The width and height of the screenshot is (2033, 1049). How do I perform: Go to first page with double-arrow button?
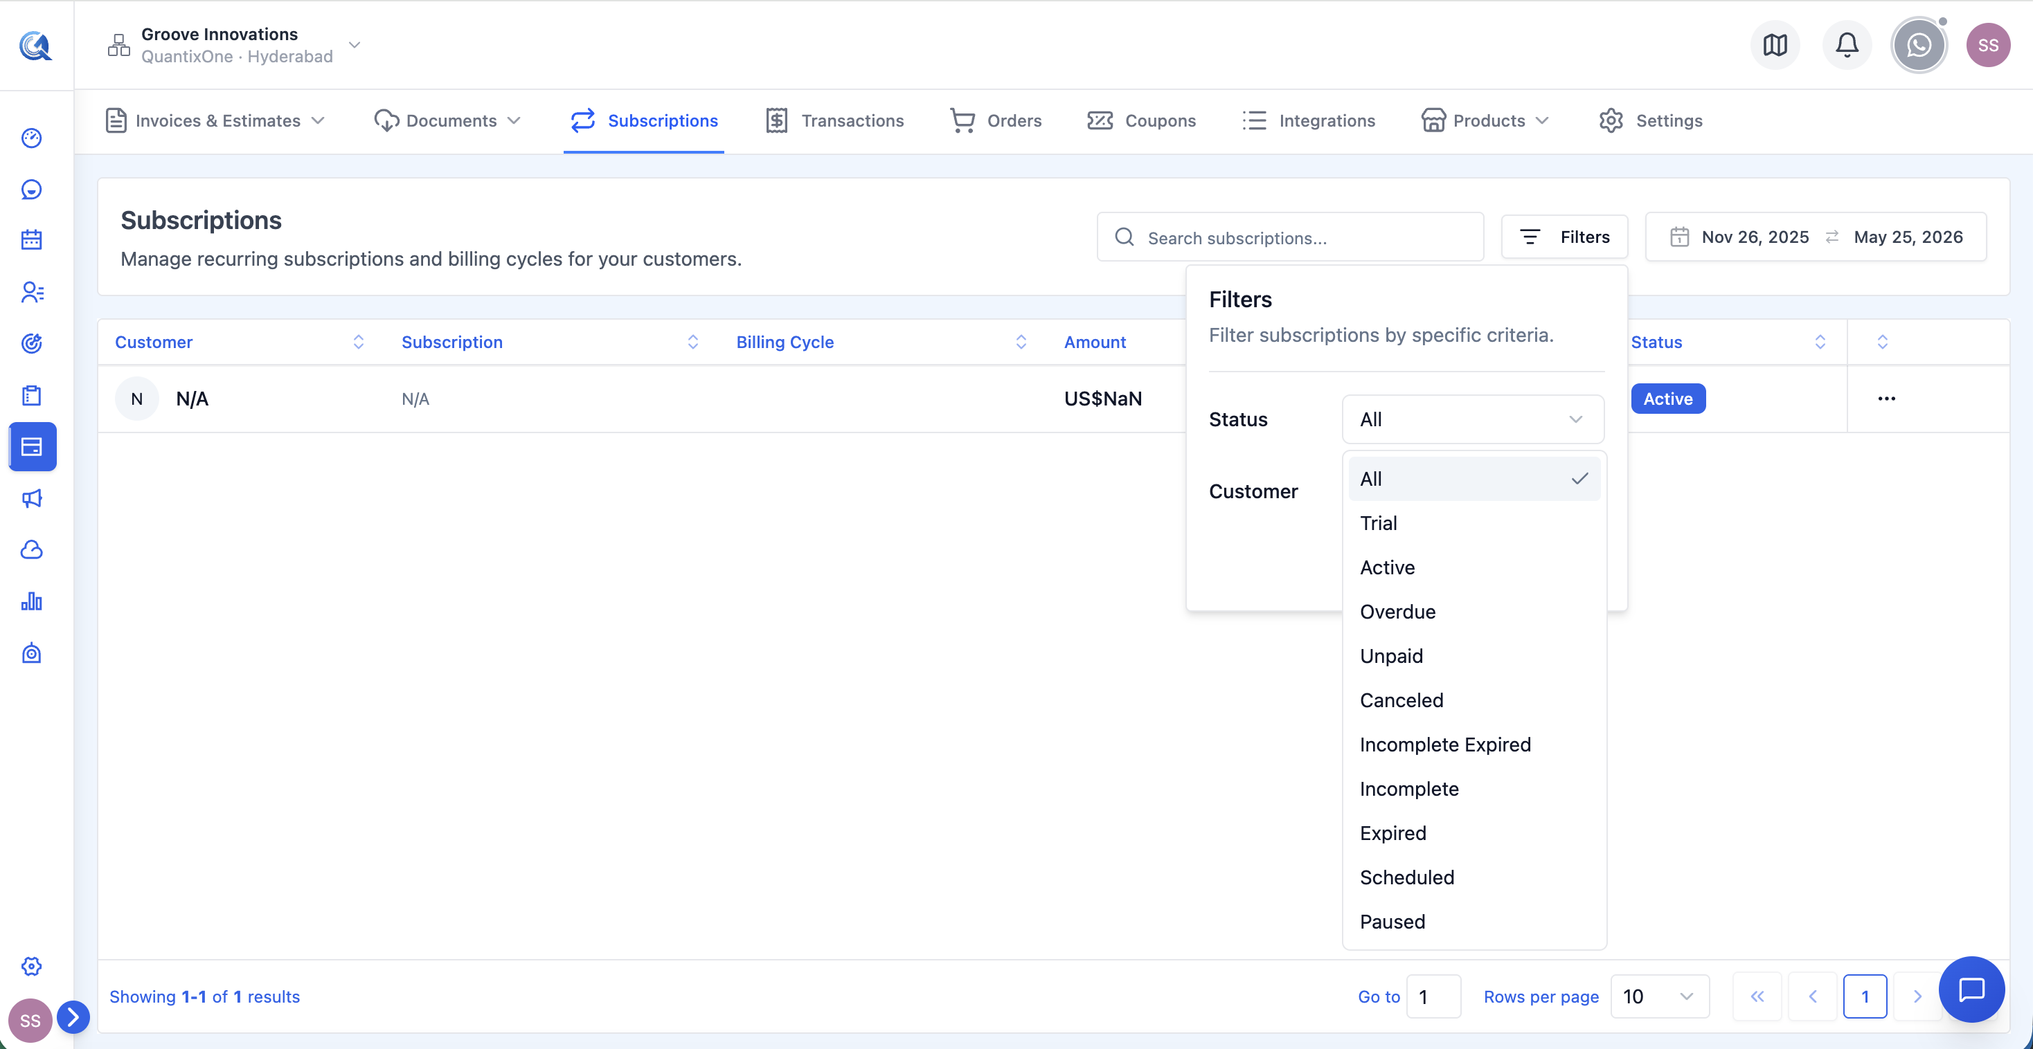point(1757,996)
